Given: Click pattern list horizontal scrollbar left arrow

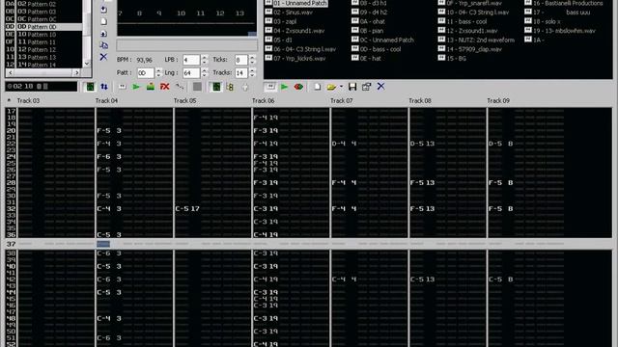Looking at the screenshot, I should click(11, 73).
